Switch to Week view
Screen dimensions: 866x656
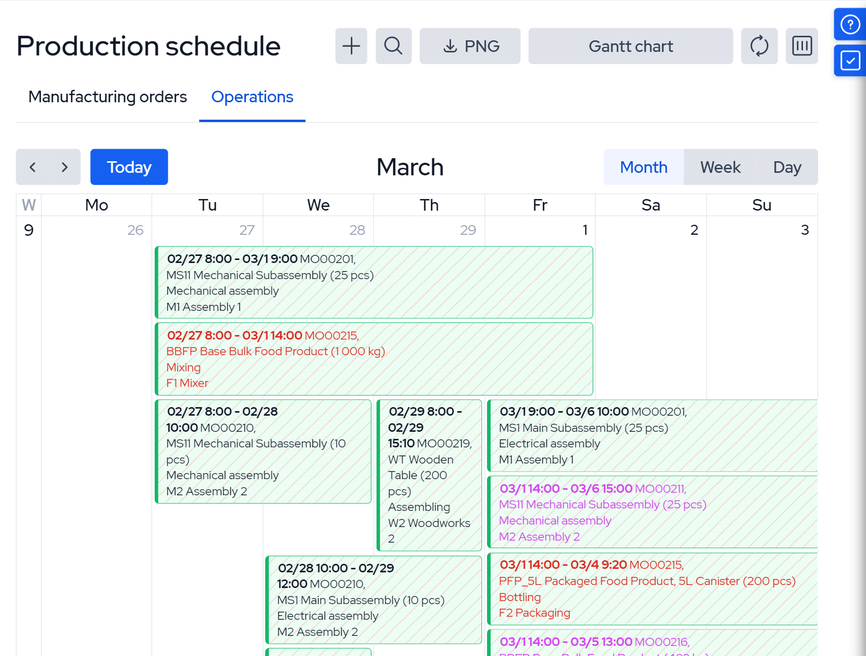[720, 167]
